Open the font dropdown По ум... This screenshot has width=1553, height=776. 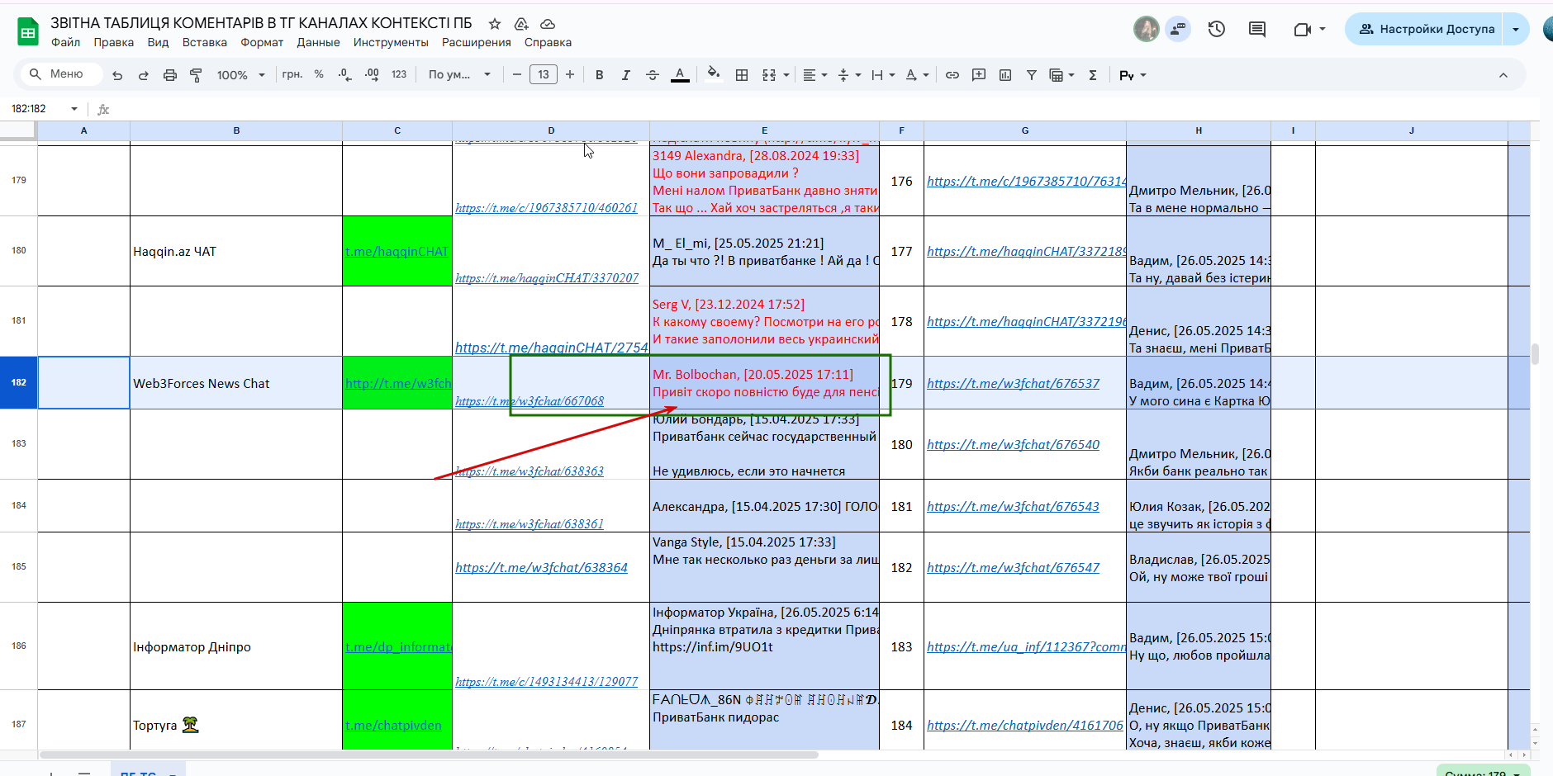pyautogui.click(x=459, y=74)
